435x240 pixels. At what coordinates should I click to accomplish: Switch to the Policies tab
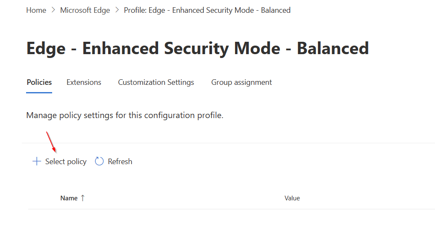(39, 82)
